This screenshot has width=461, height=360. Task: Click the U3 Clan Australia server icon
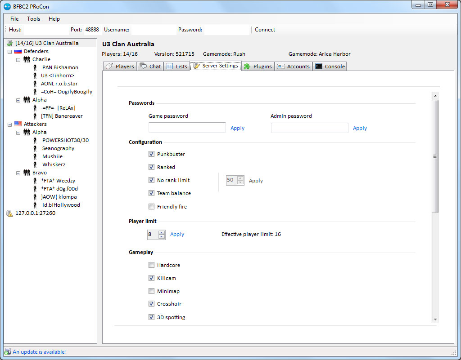pyautogui.click(x=10, y=43)
